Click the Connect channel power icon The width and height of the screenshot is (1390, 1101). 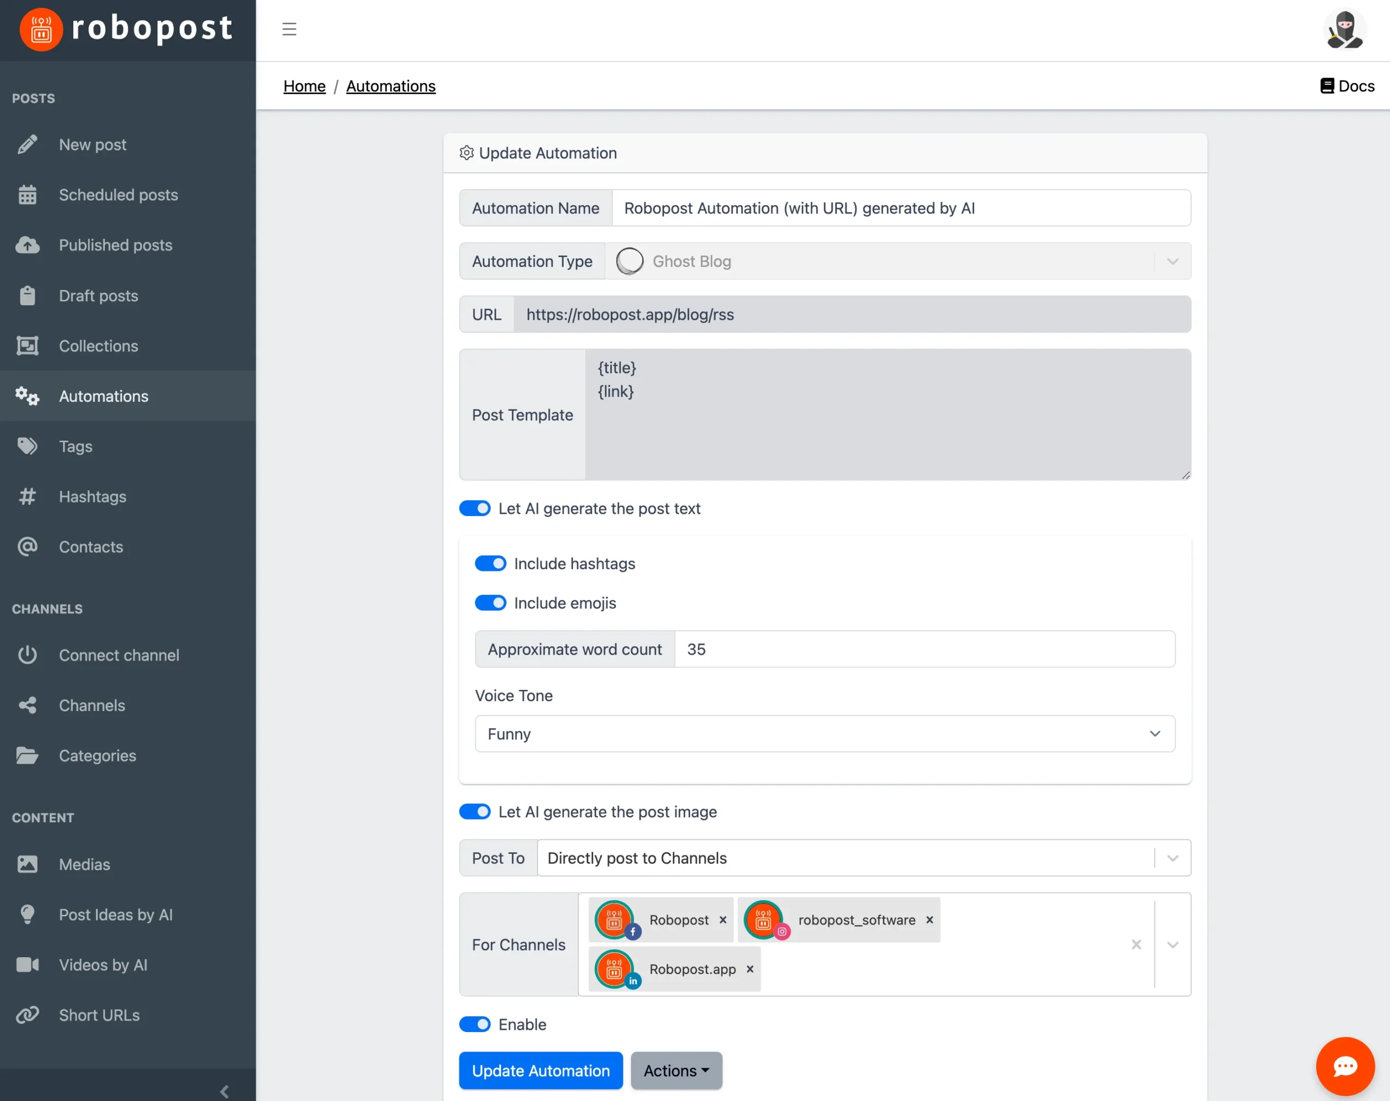[x=27, y=655]
